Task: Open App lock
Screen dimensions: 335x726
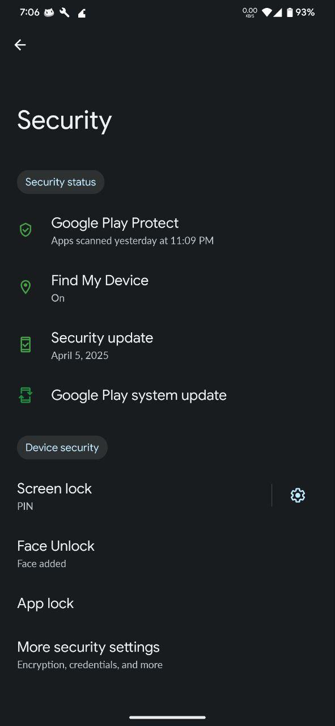Action: pos(167,603)
